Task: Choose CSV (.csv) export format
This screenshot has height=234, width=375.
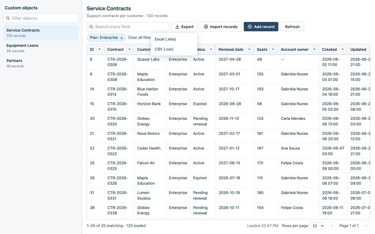Action: pos(174,49)
